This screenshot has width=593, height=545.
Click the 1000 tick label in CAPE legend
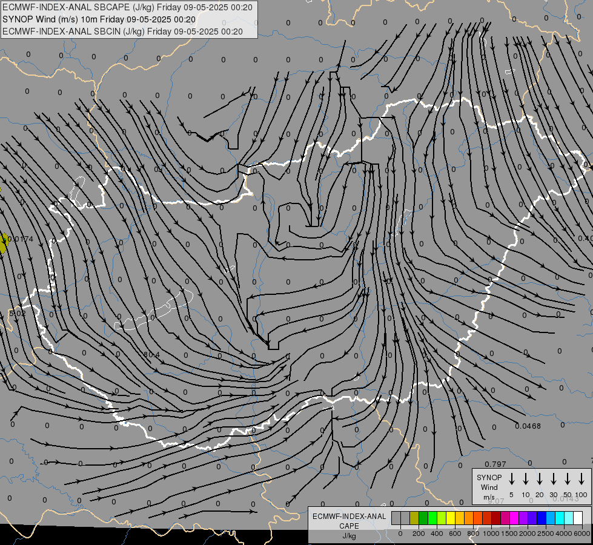tap(491, 533)
